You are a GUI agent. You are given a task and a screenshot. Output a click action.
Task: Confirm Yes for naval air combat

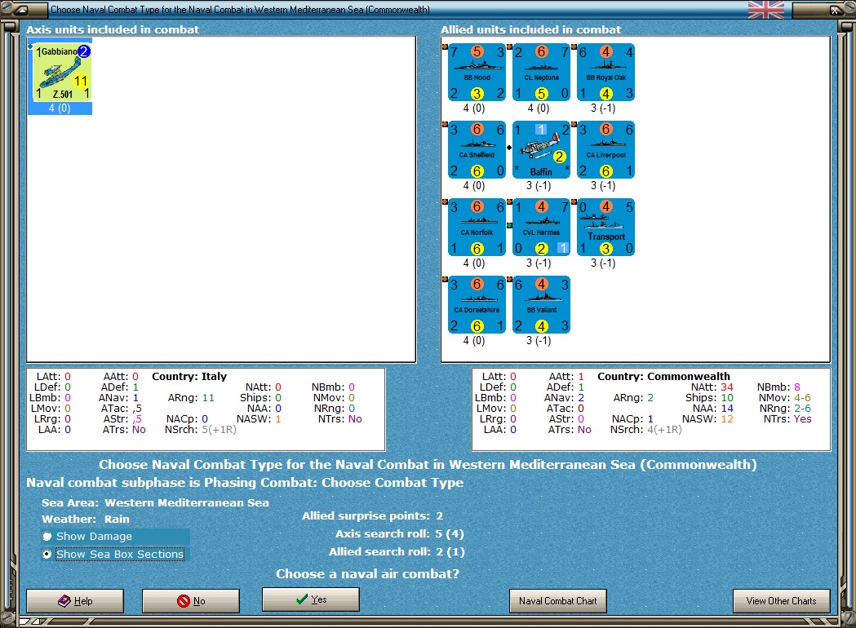point(311,599)
